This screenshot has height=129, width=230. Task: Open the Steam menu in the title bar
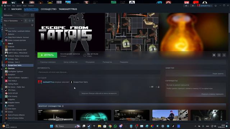coord(8,6)
